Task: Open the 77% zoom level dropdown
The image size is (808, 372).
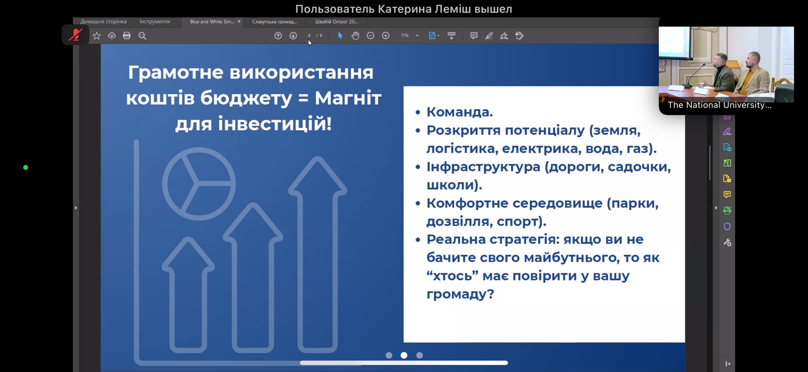Action: (x=417, y=36)
